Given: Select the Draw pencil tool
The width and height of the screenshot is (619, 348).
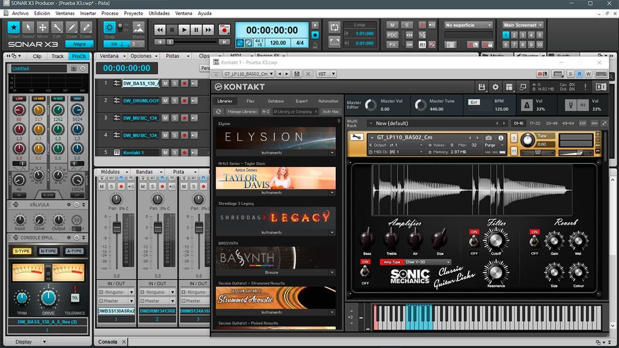Looking at the screenshot, I should coord(72,27).
